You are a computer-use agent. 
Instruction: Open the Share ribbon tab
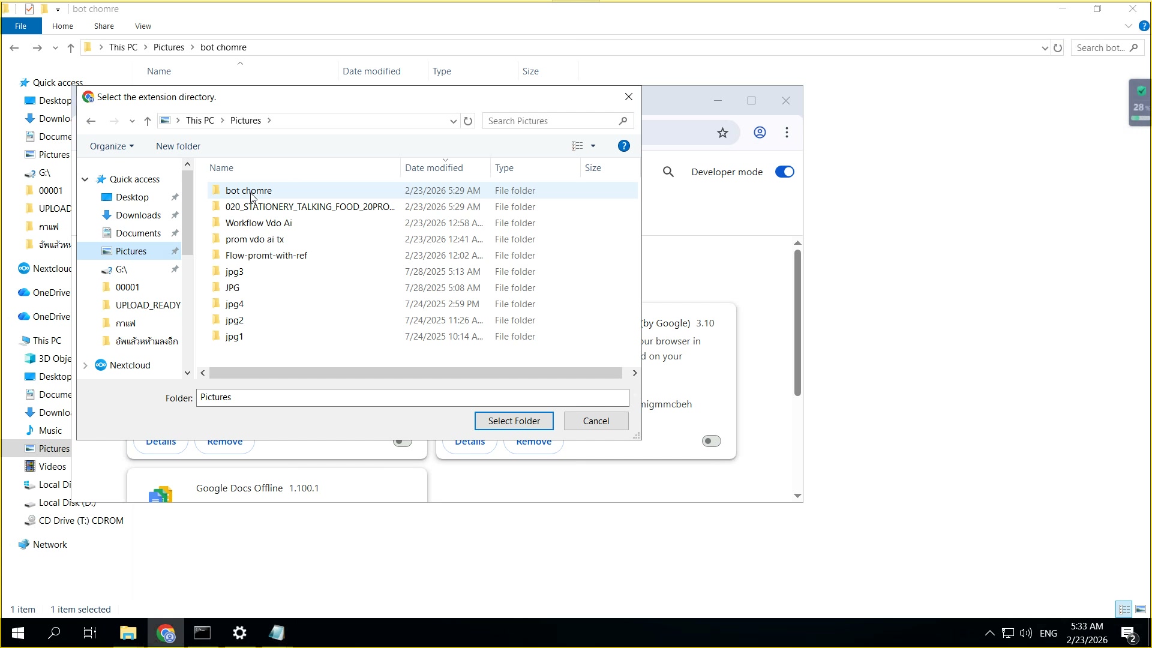pyautogui.click(x=104, y=26)
